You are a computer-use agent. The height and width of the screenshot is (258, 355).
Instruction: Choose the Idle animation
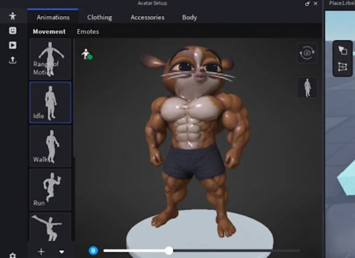[x=50, y=102]
